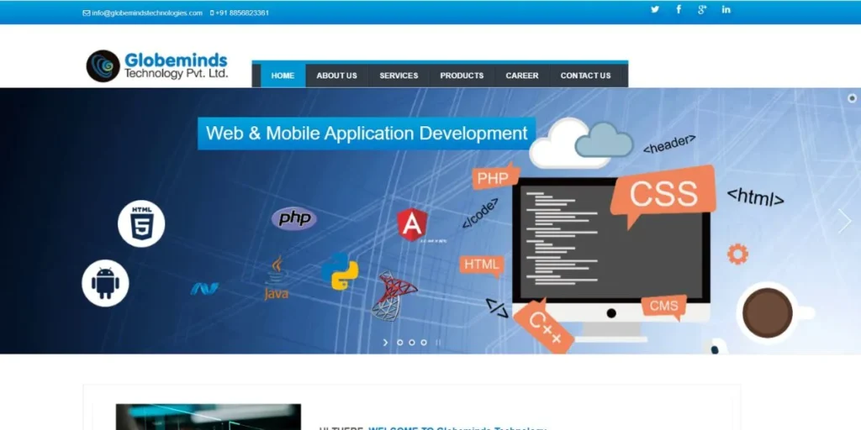Open the Google Plus social icon
This screenshot has height=430, width=861.
coord(702,9)
